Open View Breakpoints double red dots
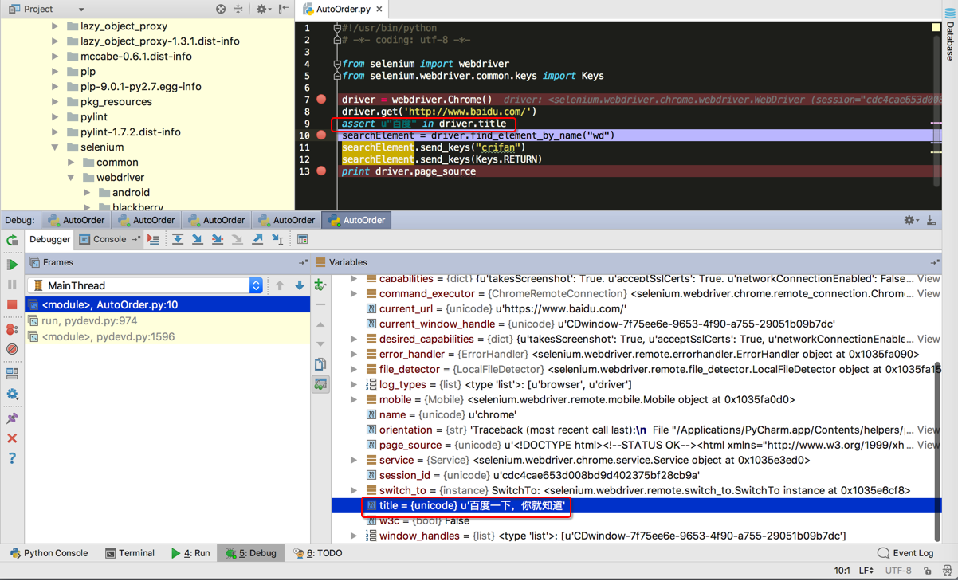The height and width of the screenshot is (581, 958). pos(12,329)
